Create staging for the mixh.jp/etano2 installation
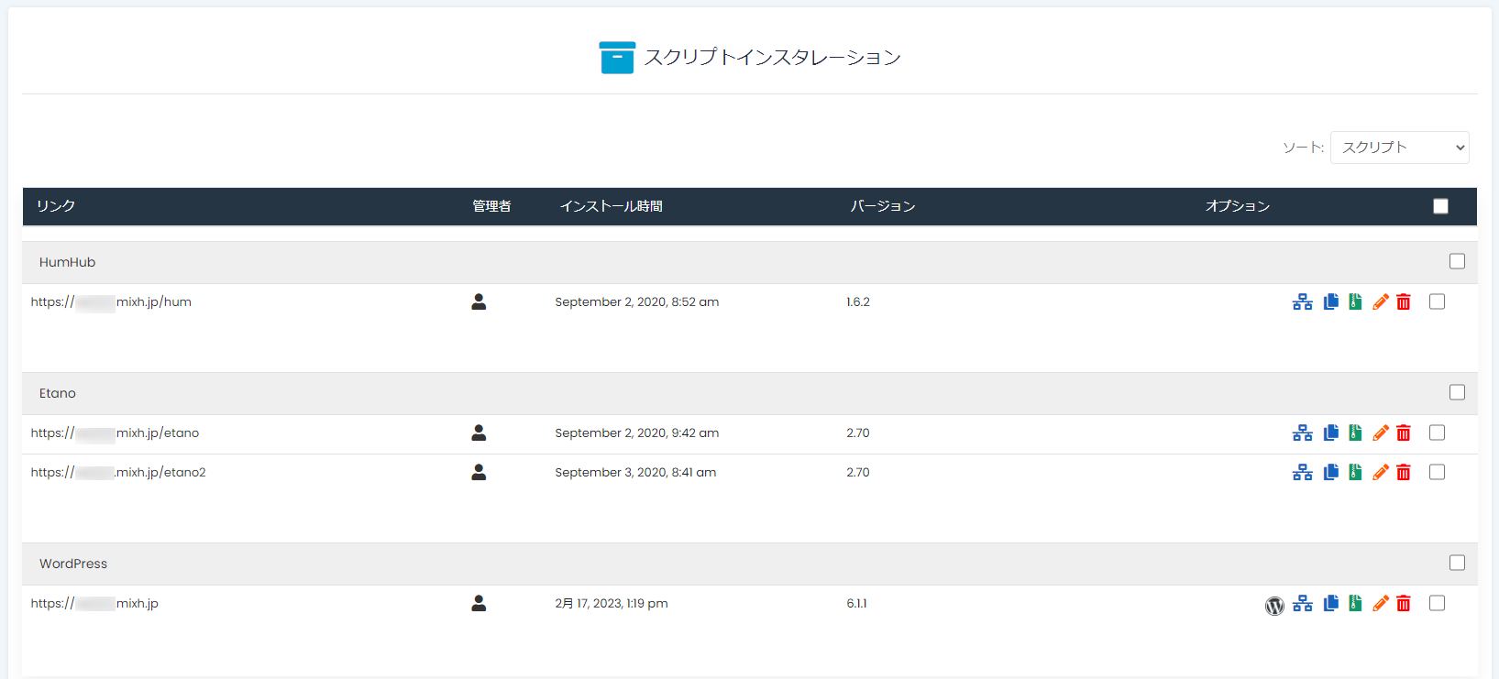Viewport: 1499px width, 679px height. point(1302,472)
